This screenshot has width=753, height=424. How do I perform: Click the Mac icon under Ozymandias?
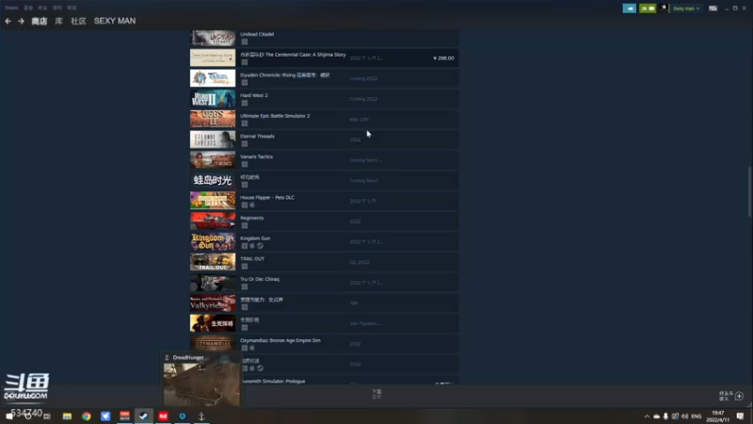[252, 348]
